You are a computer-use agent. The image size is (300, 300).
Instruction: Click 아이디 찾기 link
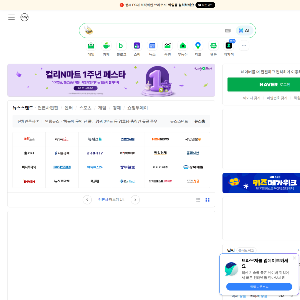252,98
